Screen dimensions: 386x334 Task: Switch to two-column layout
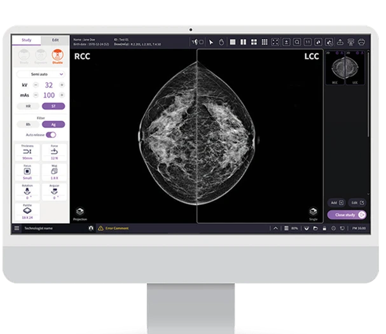tap(243, 42)
